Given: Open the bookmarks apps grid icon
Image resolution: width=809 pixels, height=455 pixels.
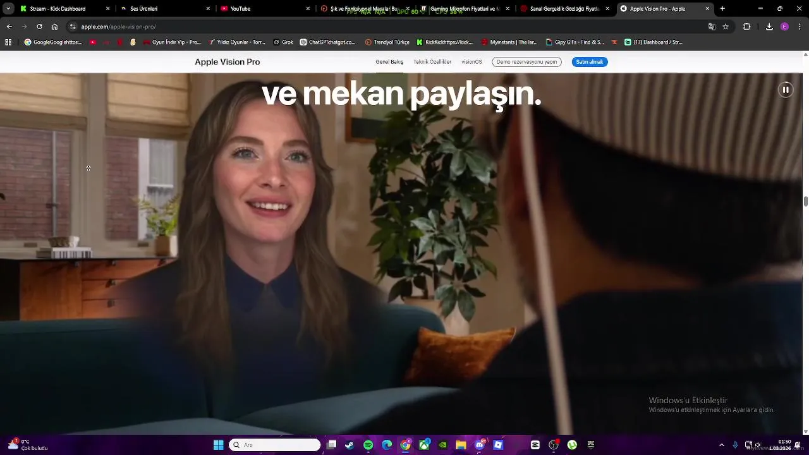Looking at the screenshot, I should 8,42.
